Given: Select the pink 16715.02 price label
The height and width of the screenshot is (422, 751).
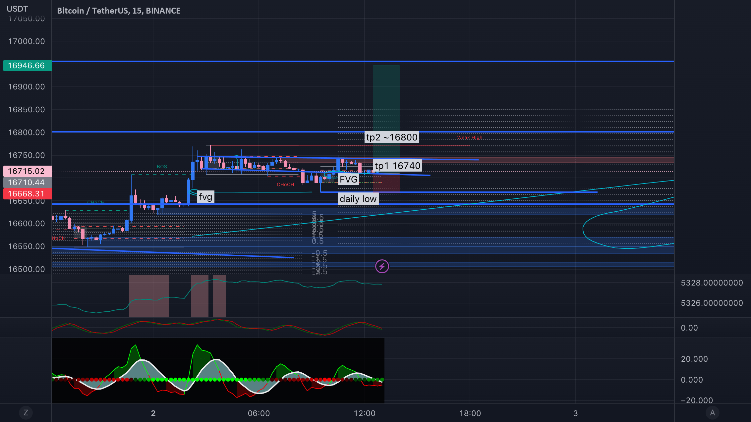Looking at the screenshot, I should point(27,171).
